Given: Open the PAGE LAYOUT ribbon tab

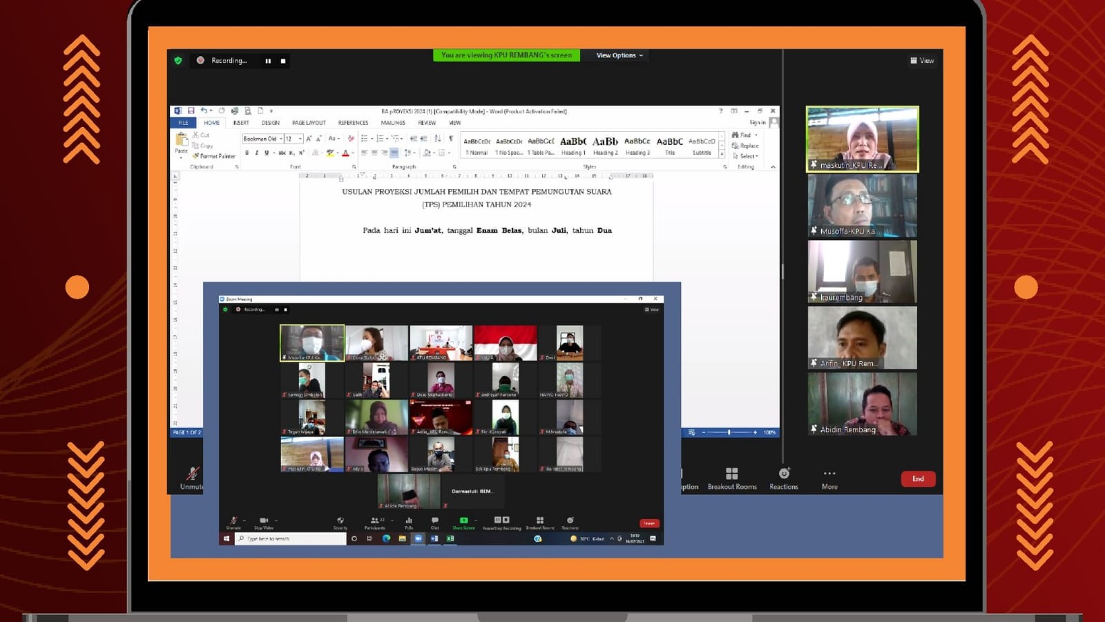Looking at the screenshot, I should (x=309, y=123).
